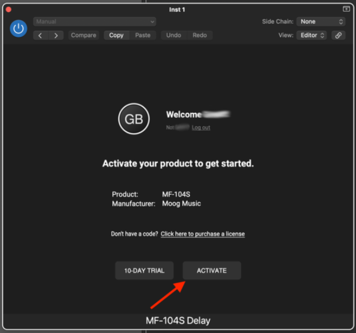Open the Side Chain None dropdown
356x333 pixels.
pyautogui.click(x=321, y=22)
